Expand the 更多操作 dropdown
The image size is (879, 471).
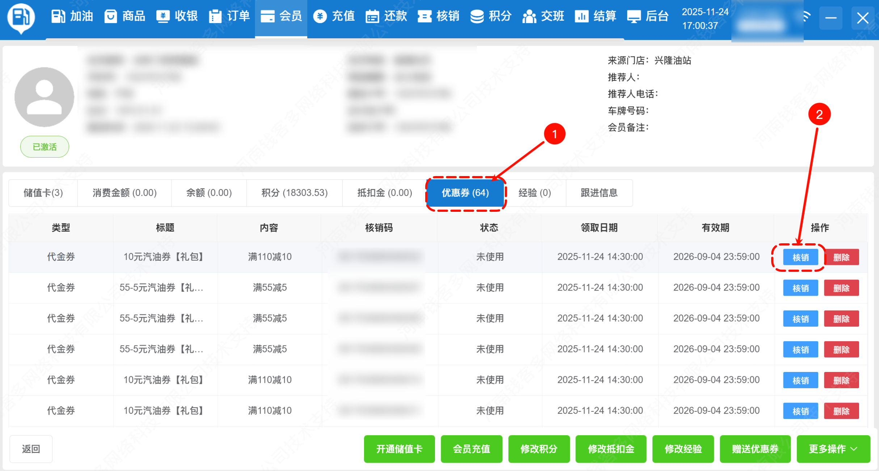833,449
